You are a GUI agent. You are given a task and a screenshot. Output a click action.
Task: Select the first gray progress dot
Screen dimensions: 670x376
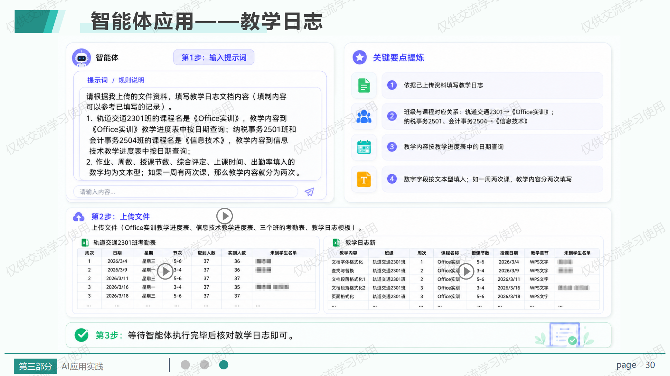(185, 365)
